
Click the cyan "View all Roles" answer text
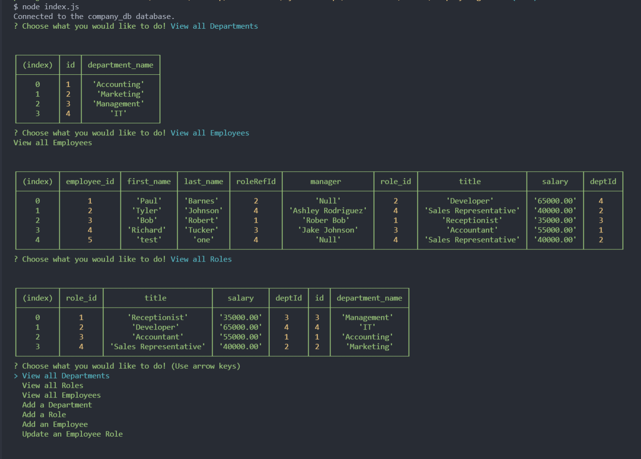click(x=201, y=259)
